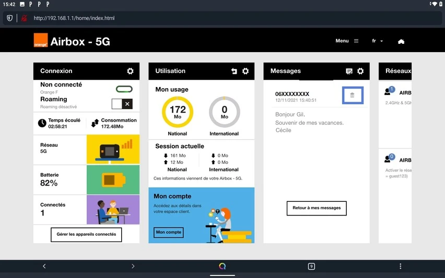Click Gérer les appareils connectés button
The image size is (445, 278).
86,234
